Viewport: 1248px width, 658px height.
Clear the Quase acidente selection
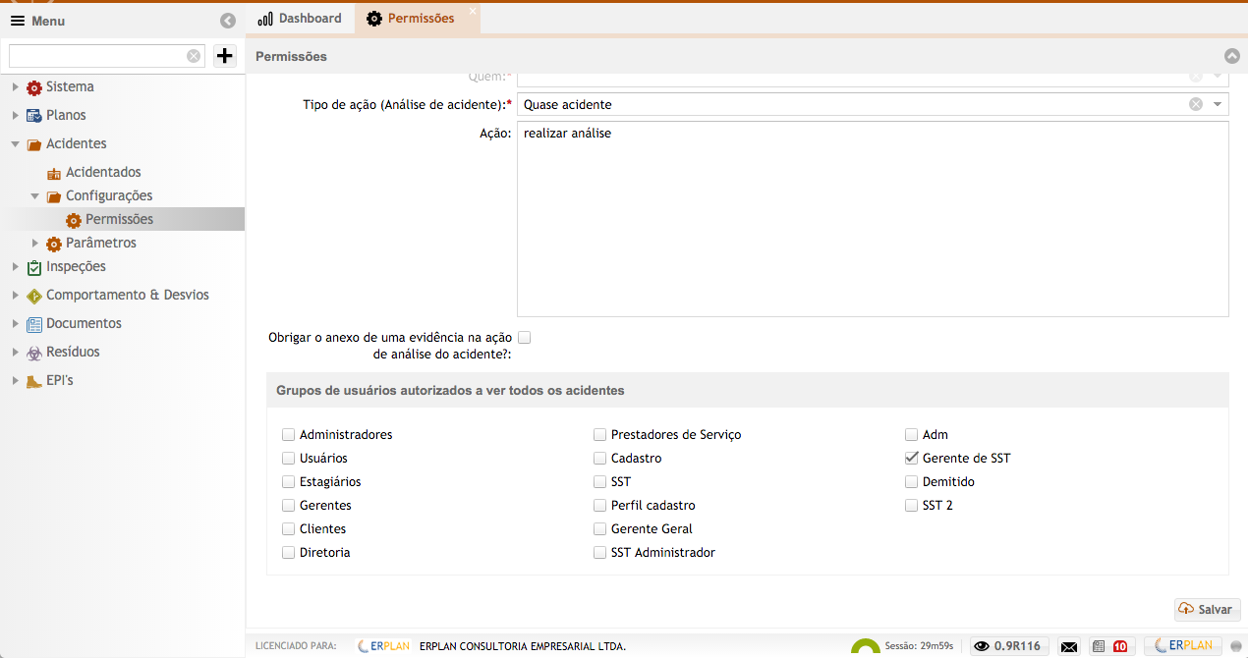1196,104
